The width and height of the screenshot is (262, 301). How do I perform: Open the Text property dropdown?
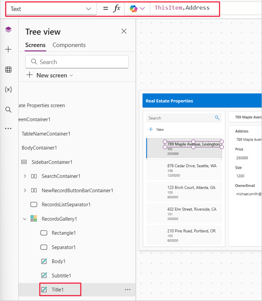[52, 9]
